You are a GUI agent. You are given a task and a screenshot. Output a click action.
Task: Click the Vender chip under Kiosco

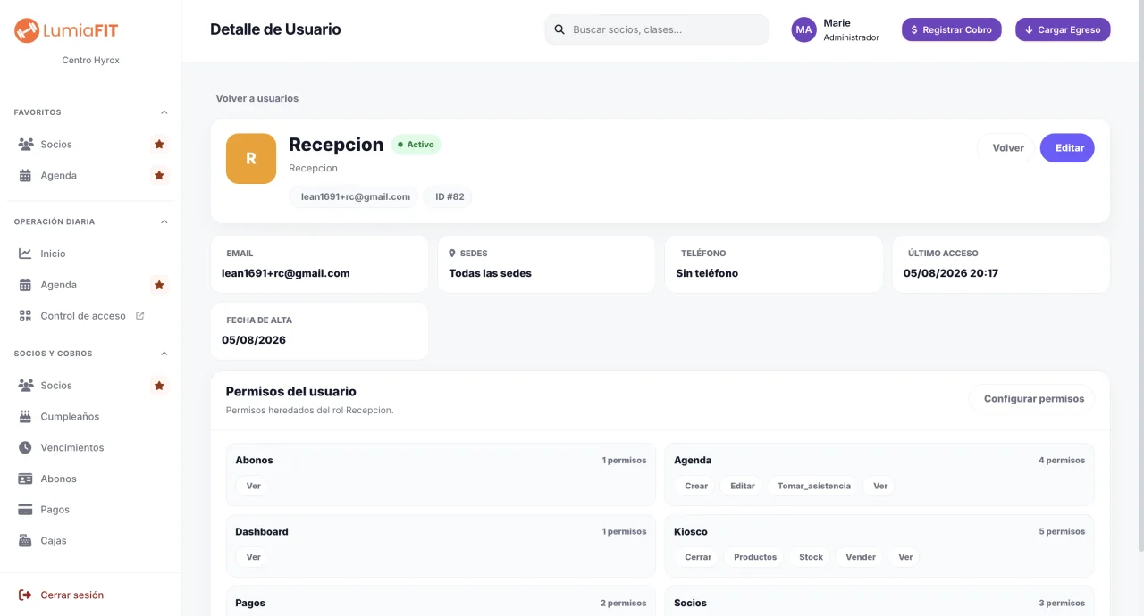861,557
